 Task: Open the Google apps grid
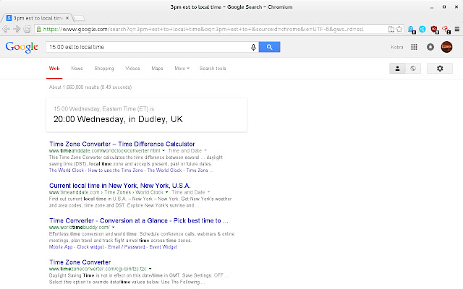point(414,47)
